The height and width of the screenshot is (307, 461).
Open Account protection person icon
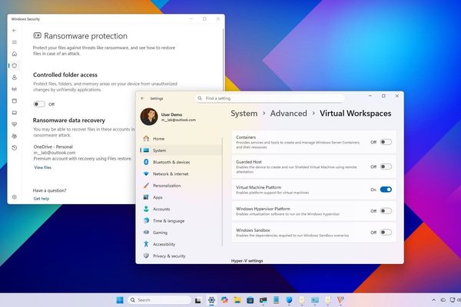(15, 78)
